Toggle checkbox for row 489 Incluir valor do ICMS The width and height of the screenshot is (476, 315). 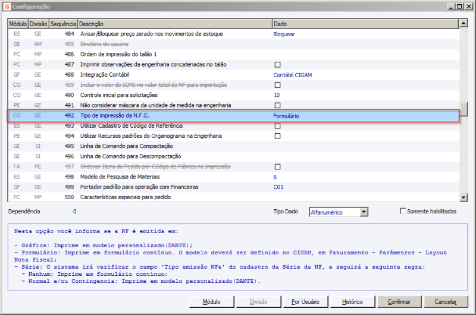point(277,85)
